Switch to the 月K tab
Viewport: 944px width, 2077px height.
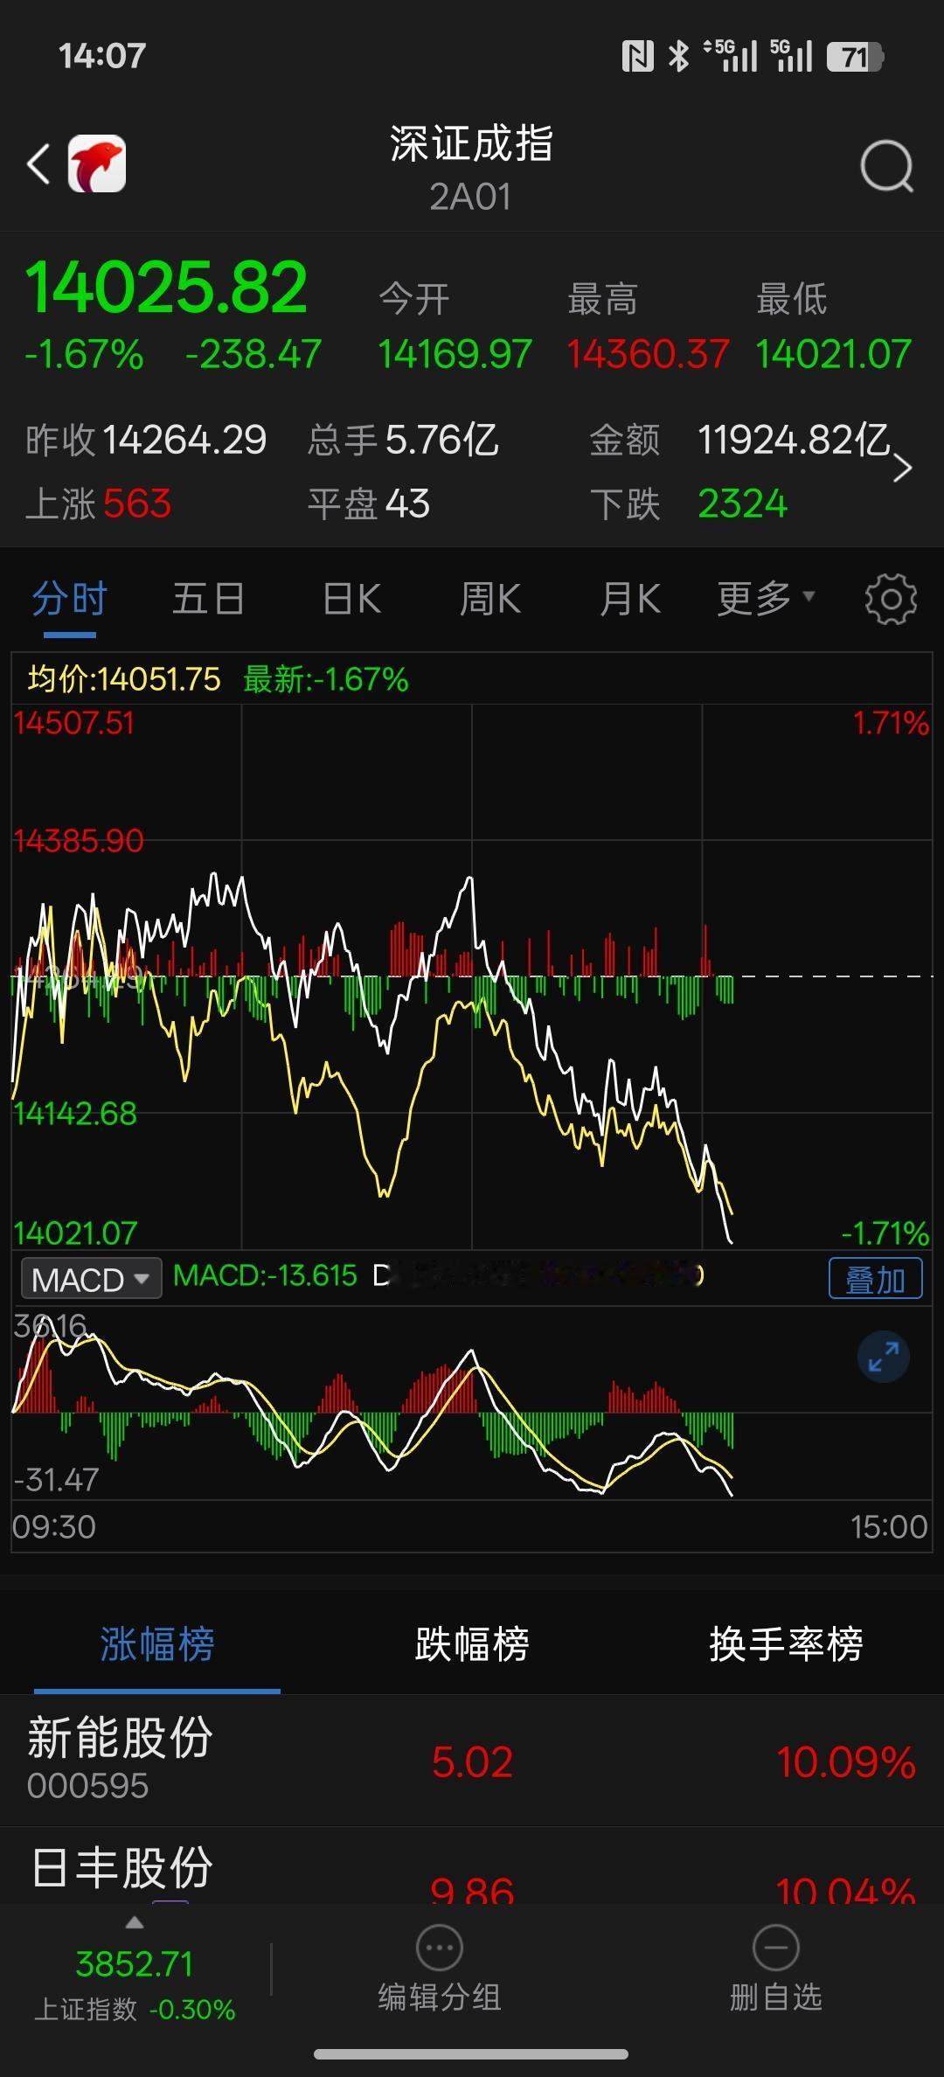click(x=630, y=600)
